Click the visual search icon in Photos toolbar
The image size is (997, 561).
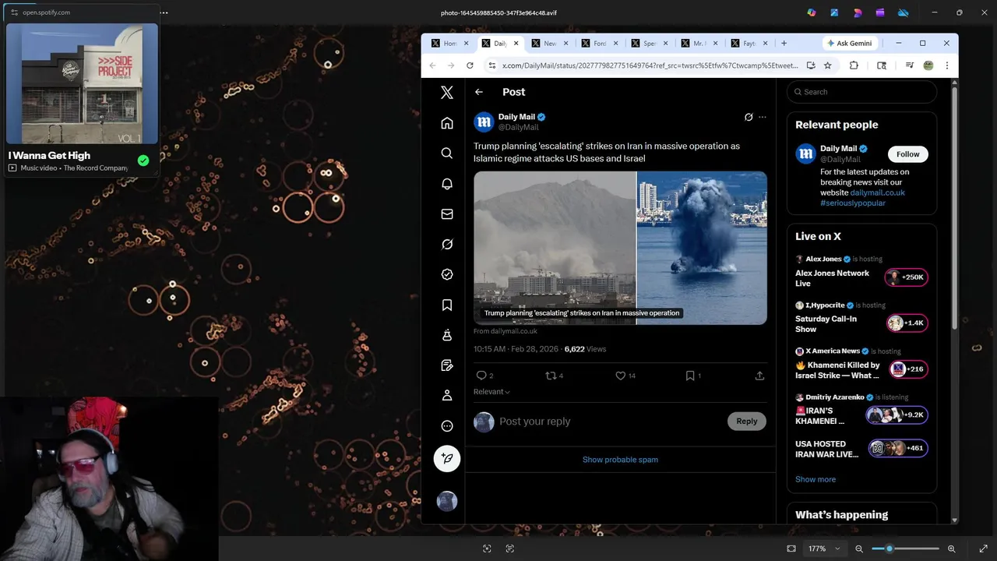click(487, 549)
